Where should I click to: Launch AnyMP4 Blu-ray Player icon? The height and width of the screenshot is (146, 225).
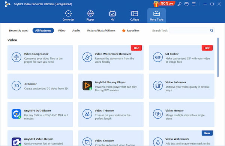pyautogui.click(x=87, y=86)
